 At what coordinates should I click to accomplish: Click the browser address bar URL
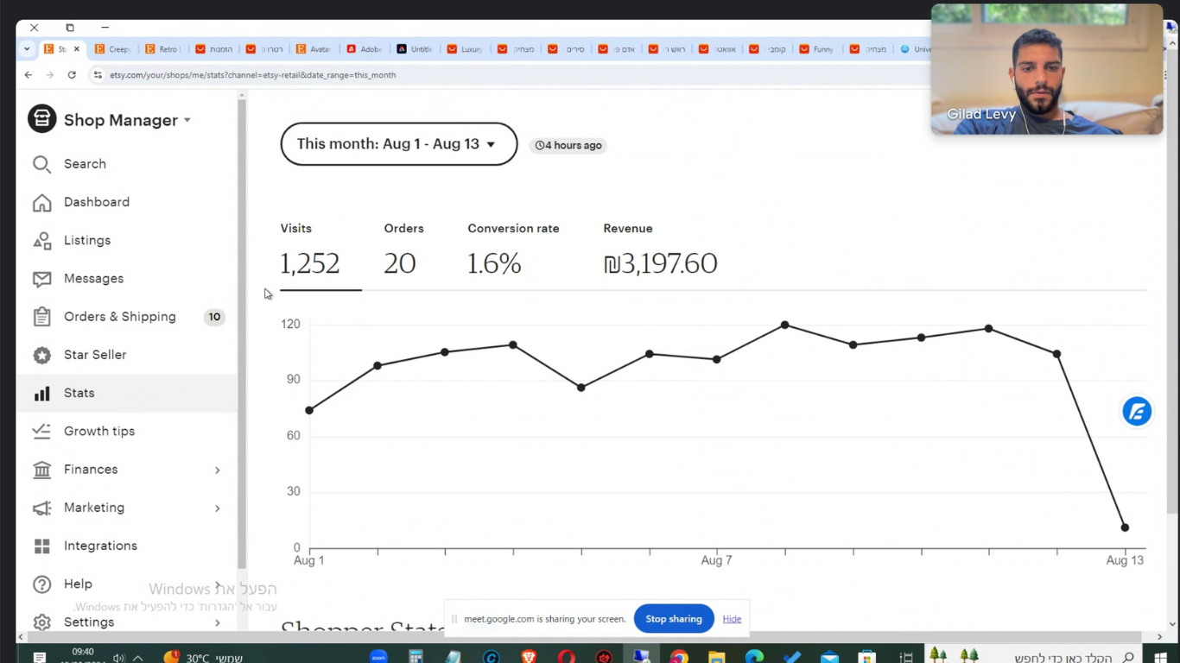[x=252, y=75]
